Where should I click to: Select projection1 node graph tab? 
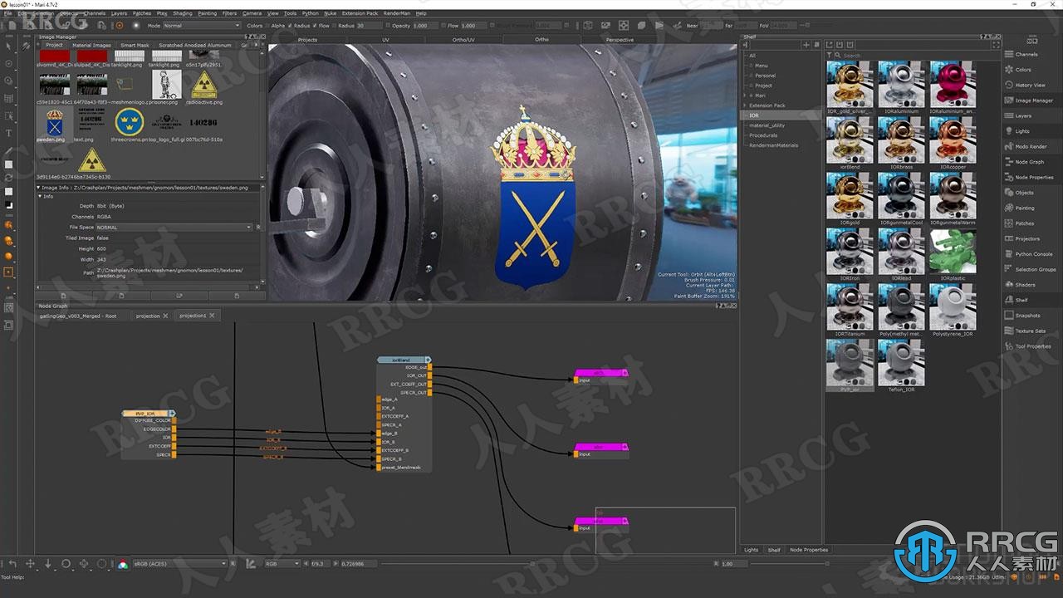click(196, 316)
